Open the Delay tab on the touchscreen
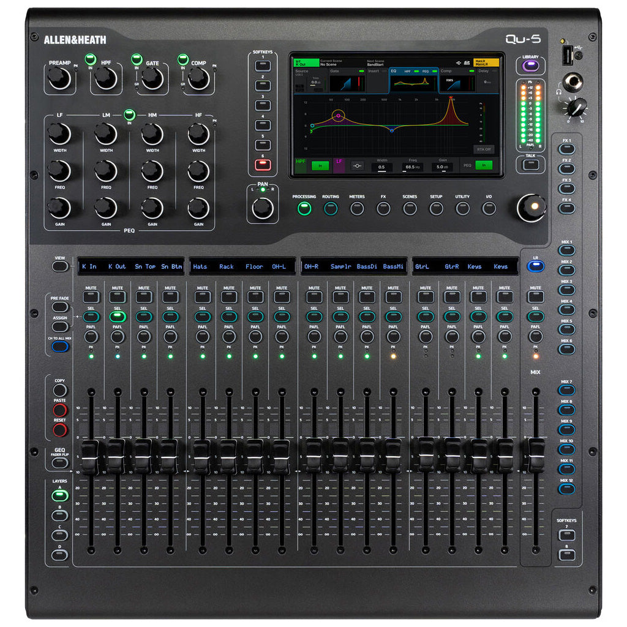The height and width of the screenshot is (627, 627). [488, 81]
